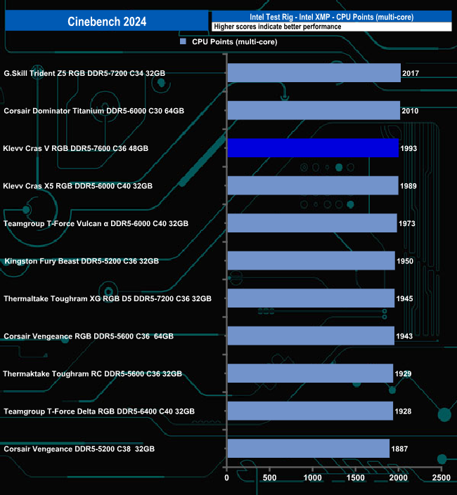Screen dimensions: 457x495
Task: Click the 2010 score value
Action: 410,111
